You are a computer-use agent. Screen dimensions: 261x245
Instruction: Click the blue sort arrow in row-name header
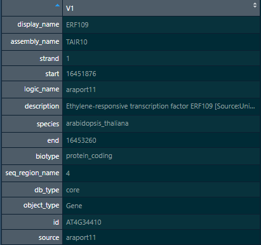pyautogui.click(x=57, y=6)
